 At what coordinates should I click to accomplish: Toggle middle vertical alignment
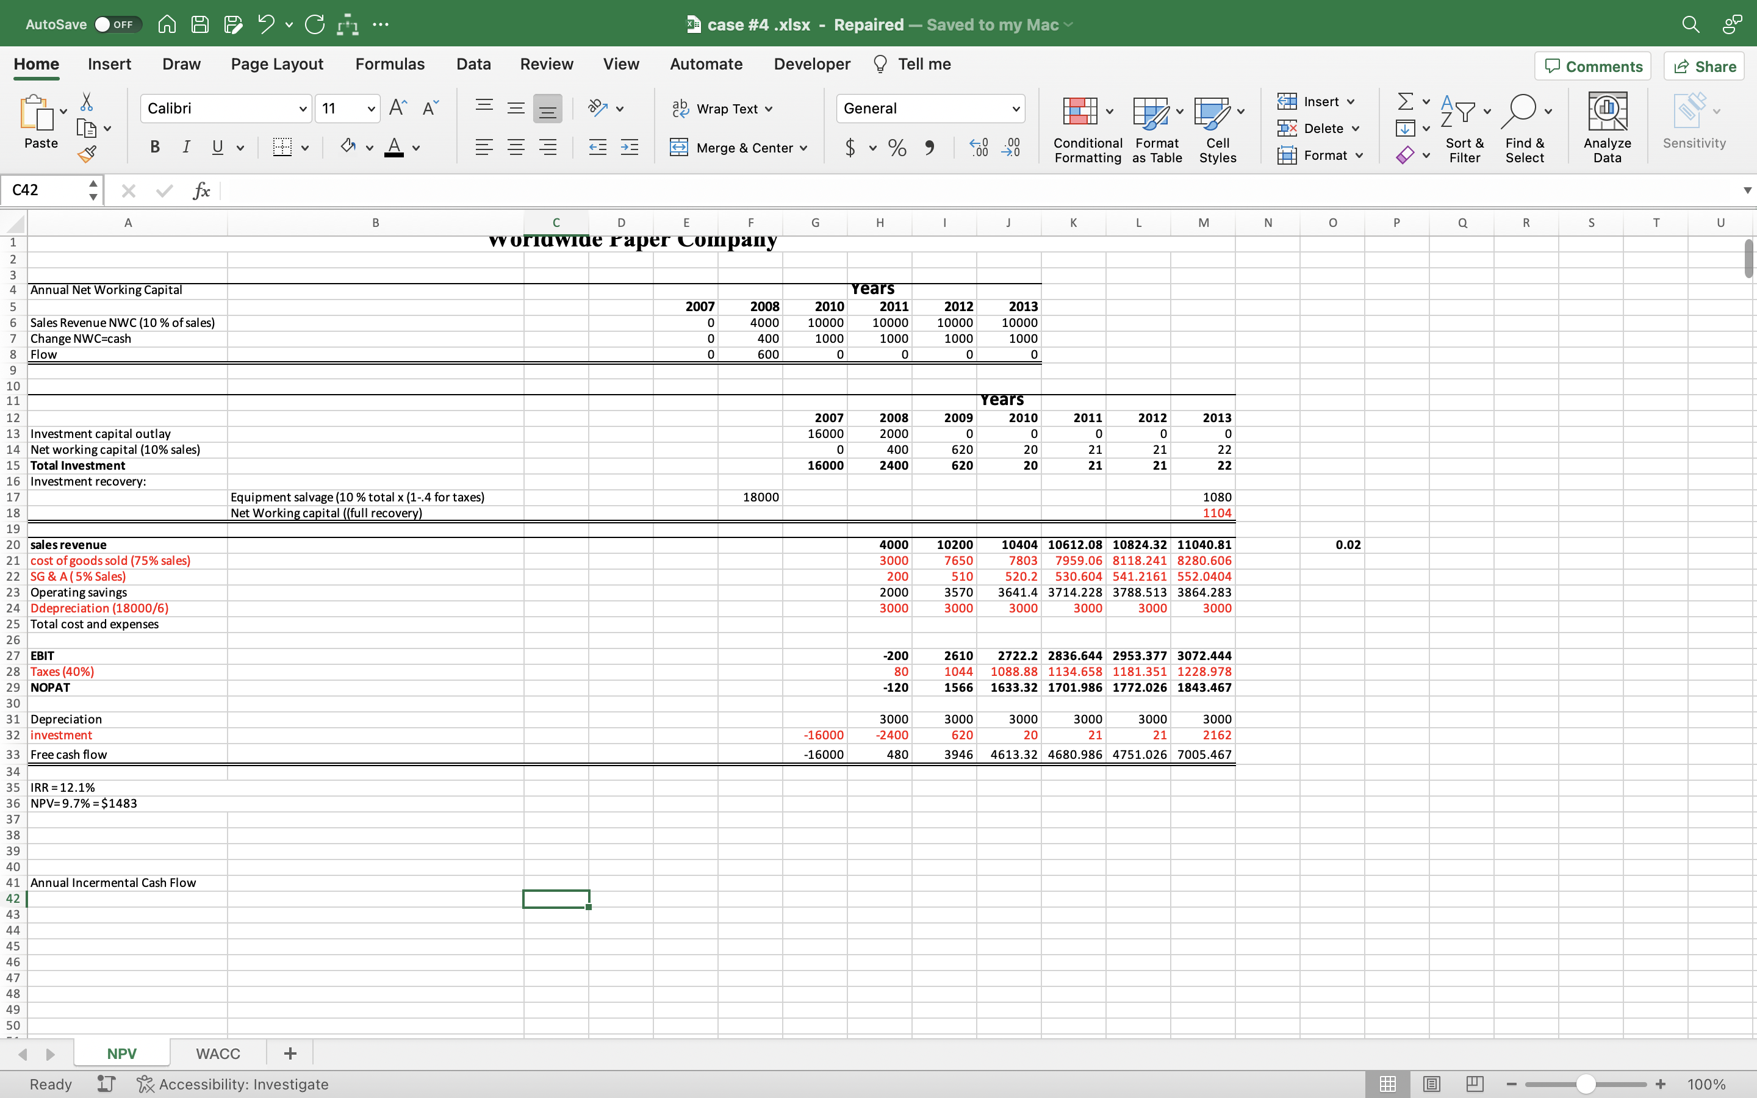pyautogui.click(x=516, y=108)
